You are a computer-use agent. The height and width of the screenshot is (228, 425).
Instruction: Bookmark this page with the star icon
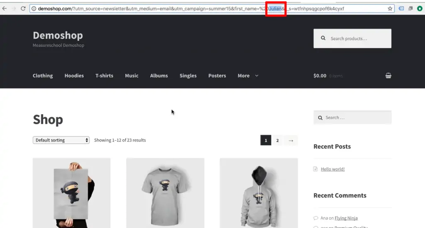click(x=390, y=9)
